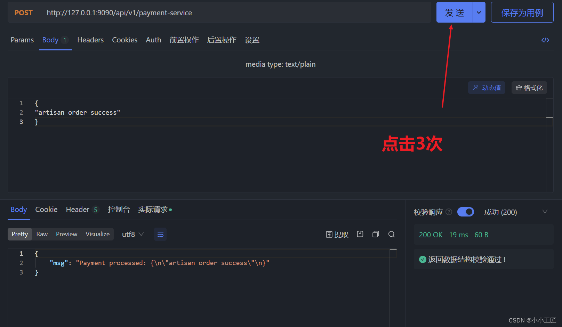Open the send button dropdown arrow
Viewport: 562px width, 327px height.
(x=479, y=13)
